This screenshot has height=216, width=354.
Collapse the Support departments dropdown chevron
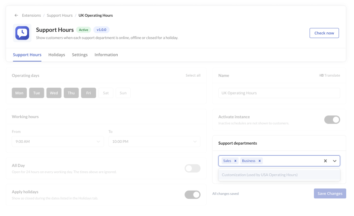tap(335, 161)
